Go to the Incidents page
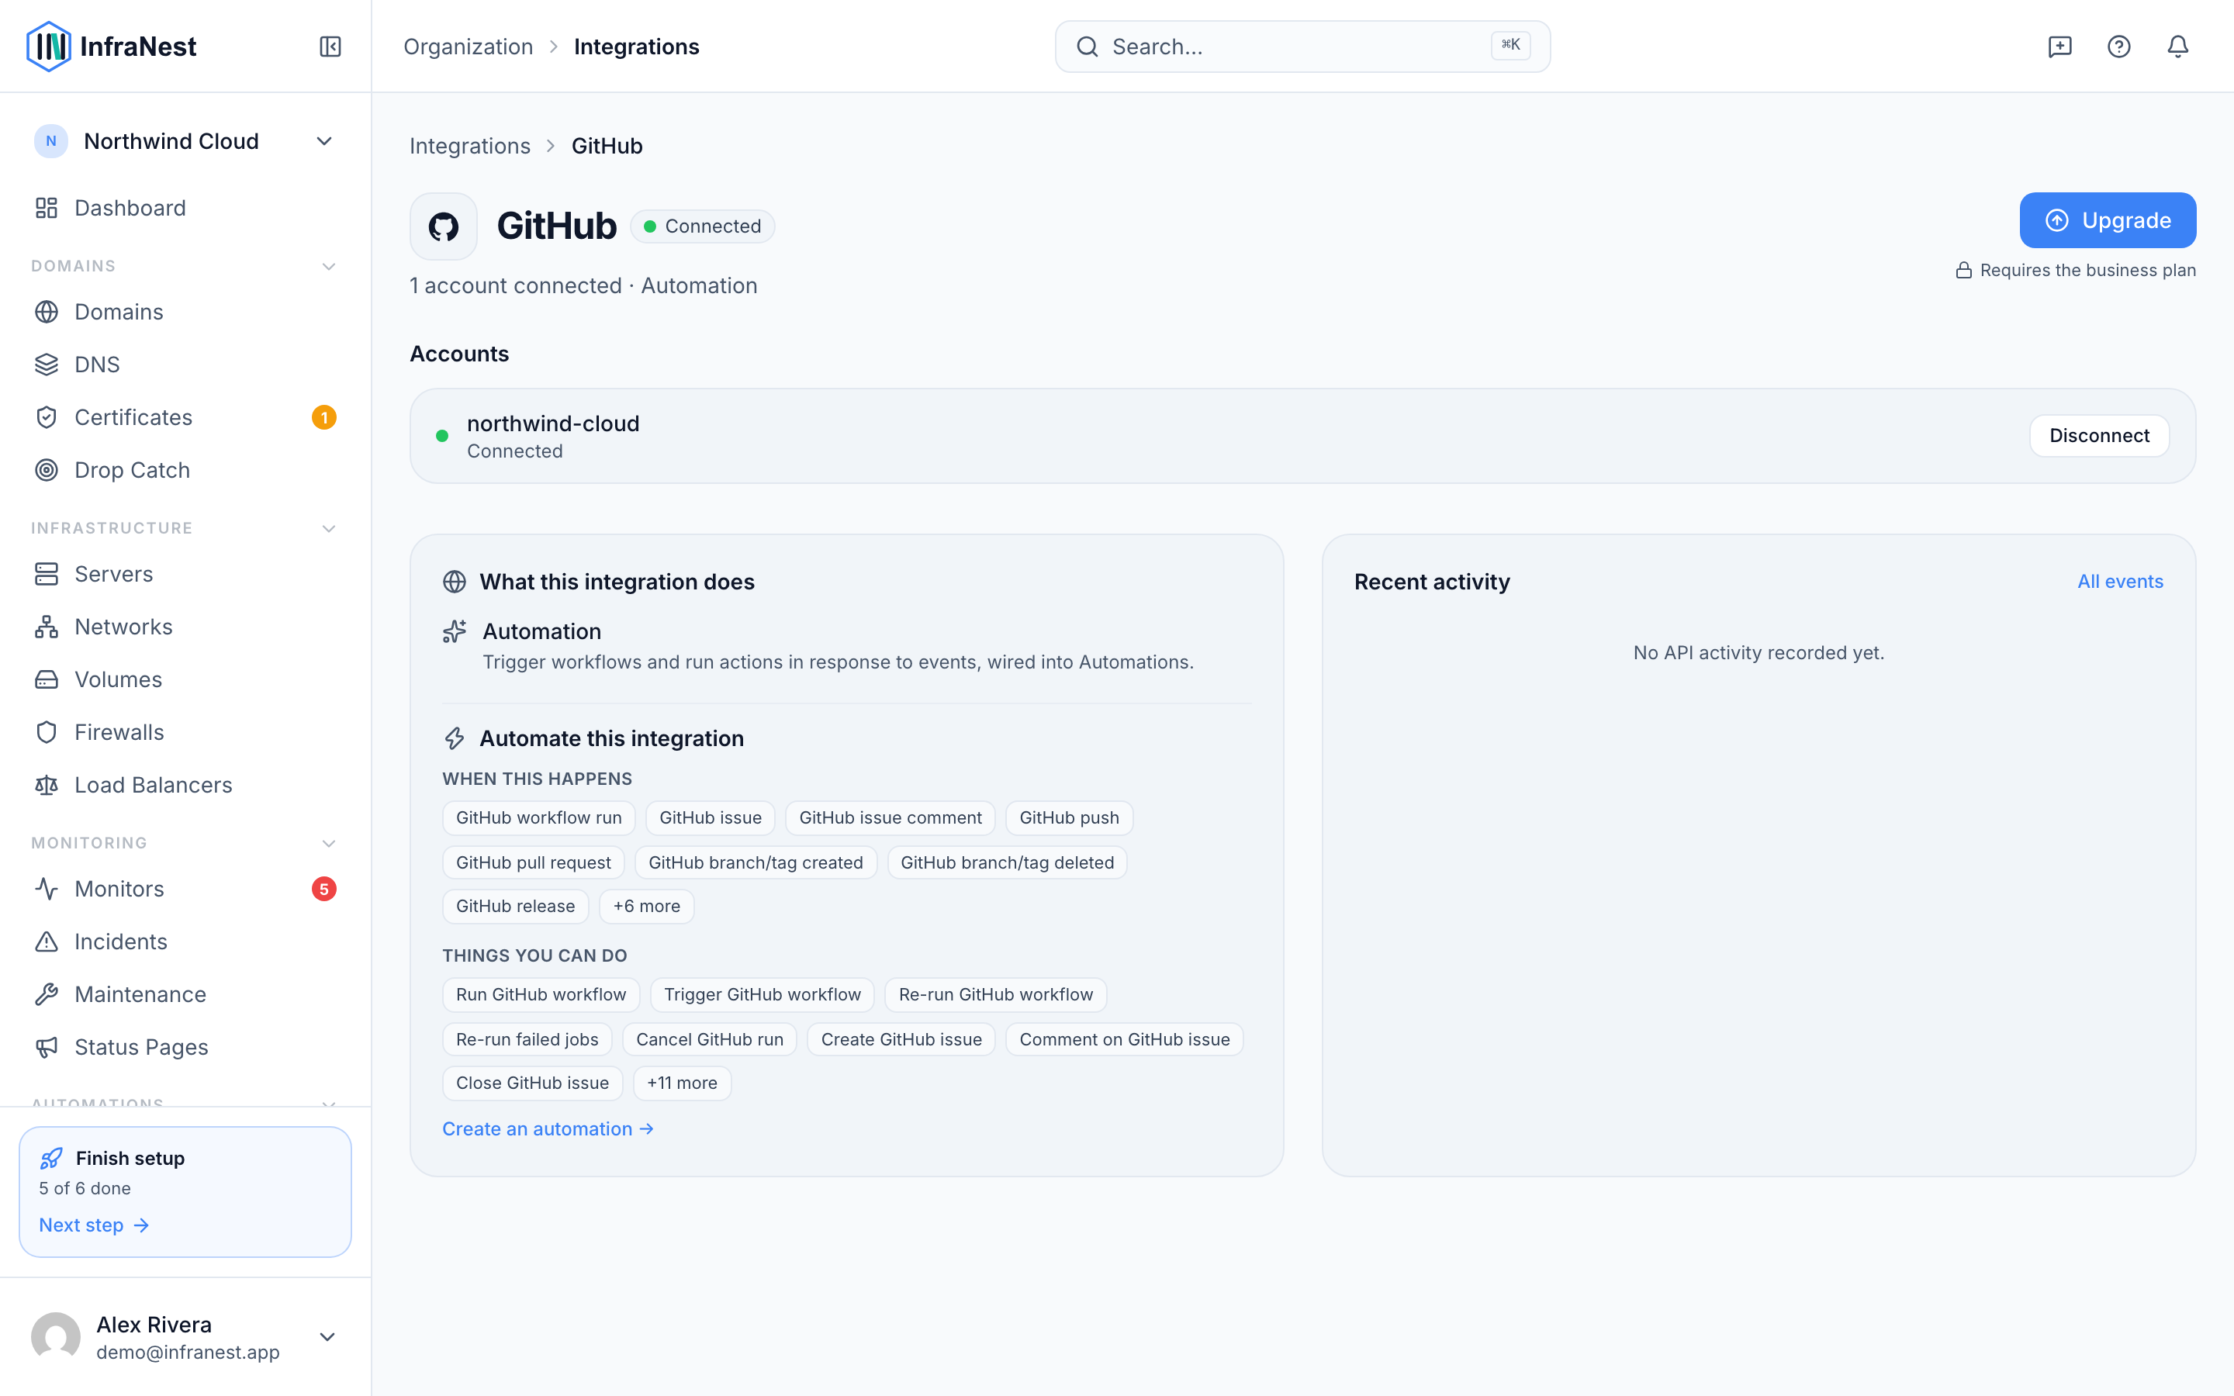 point(185,942)
